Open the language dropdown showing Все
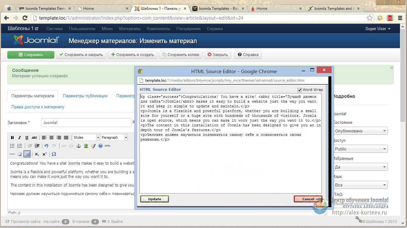 tap(360, 185)
